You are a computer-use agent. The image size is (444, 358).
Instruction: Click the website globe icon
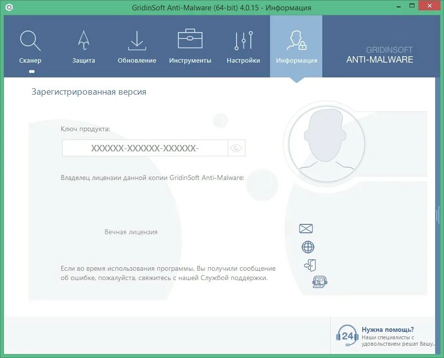click(x=308, y=247)
